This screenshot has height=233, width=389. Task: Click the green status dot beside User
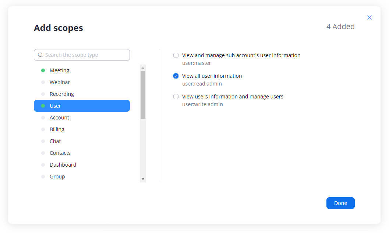43,106
